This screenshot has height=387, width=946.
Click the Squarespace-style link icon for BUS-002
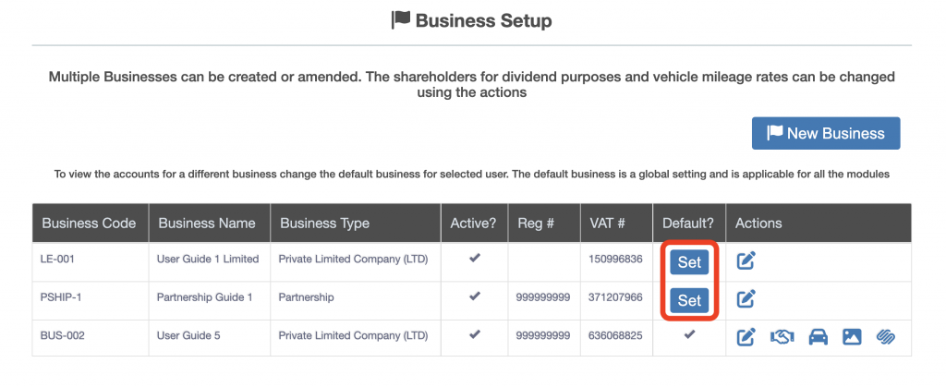click(x=887, y=336)
